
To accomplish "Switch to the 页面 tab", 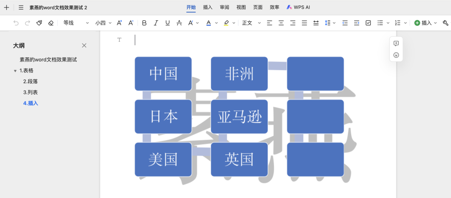I will (258, 8).
